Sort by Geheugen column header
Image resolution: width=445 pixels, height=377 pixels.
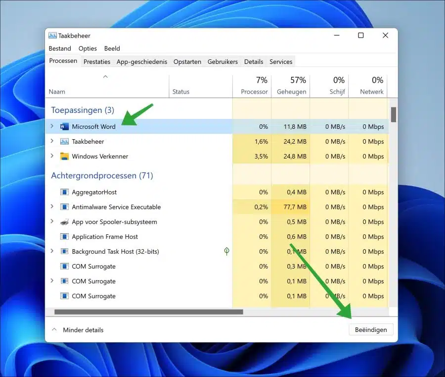(291, 86)
